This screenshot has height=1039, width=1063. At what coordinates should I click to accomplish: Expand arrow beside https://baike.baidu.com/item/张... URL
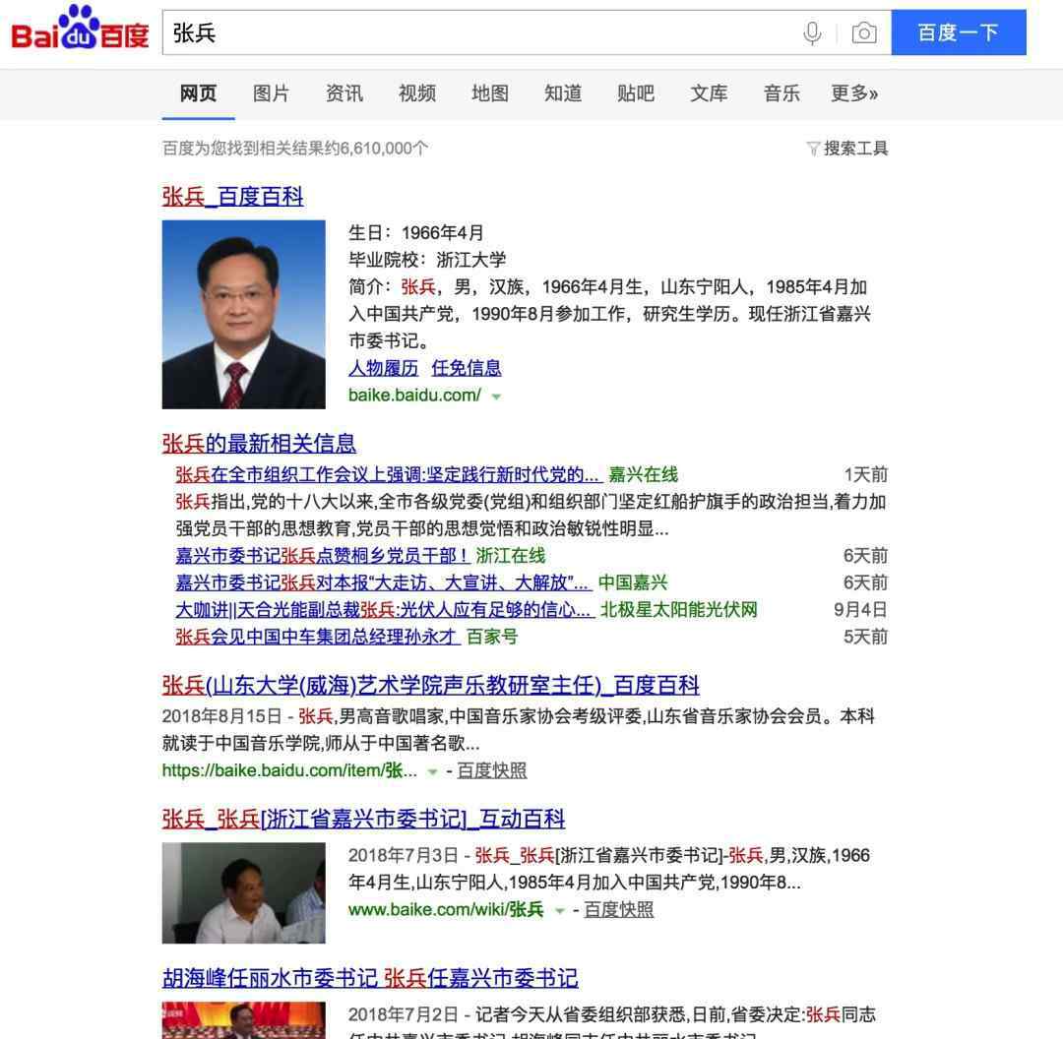pos(432,772)
